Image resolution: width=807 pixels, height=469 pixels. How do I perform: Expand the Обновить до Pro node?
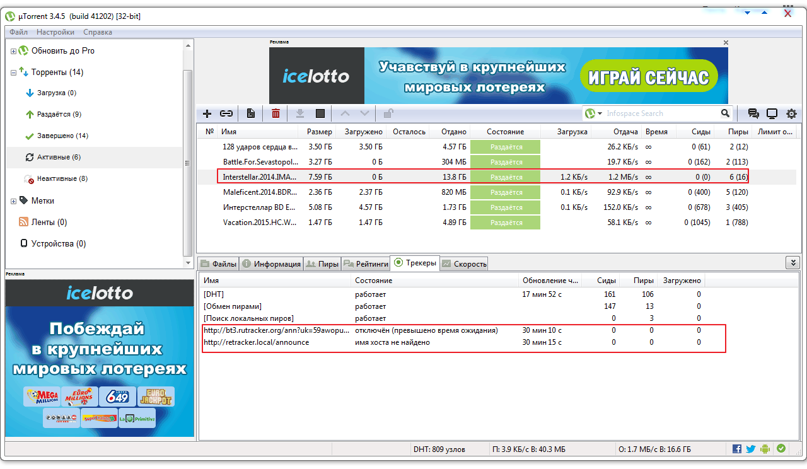coord(14,51)
